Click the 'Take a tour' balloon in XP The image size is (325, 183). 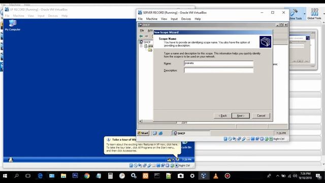(142, 145)
